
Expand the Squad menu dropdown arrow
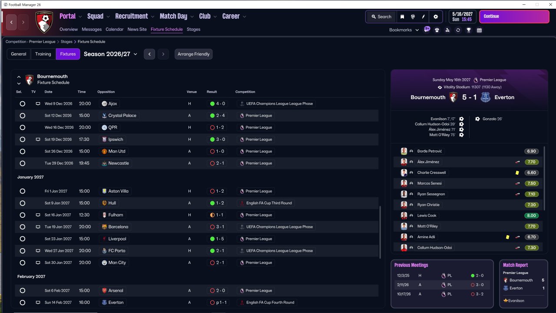[x=108, y=17]
